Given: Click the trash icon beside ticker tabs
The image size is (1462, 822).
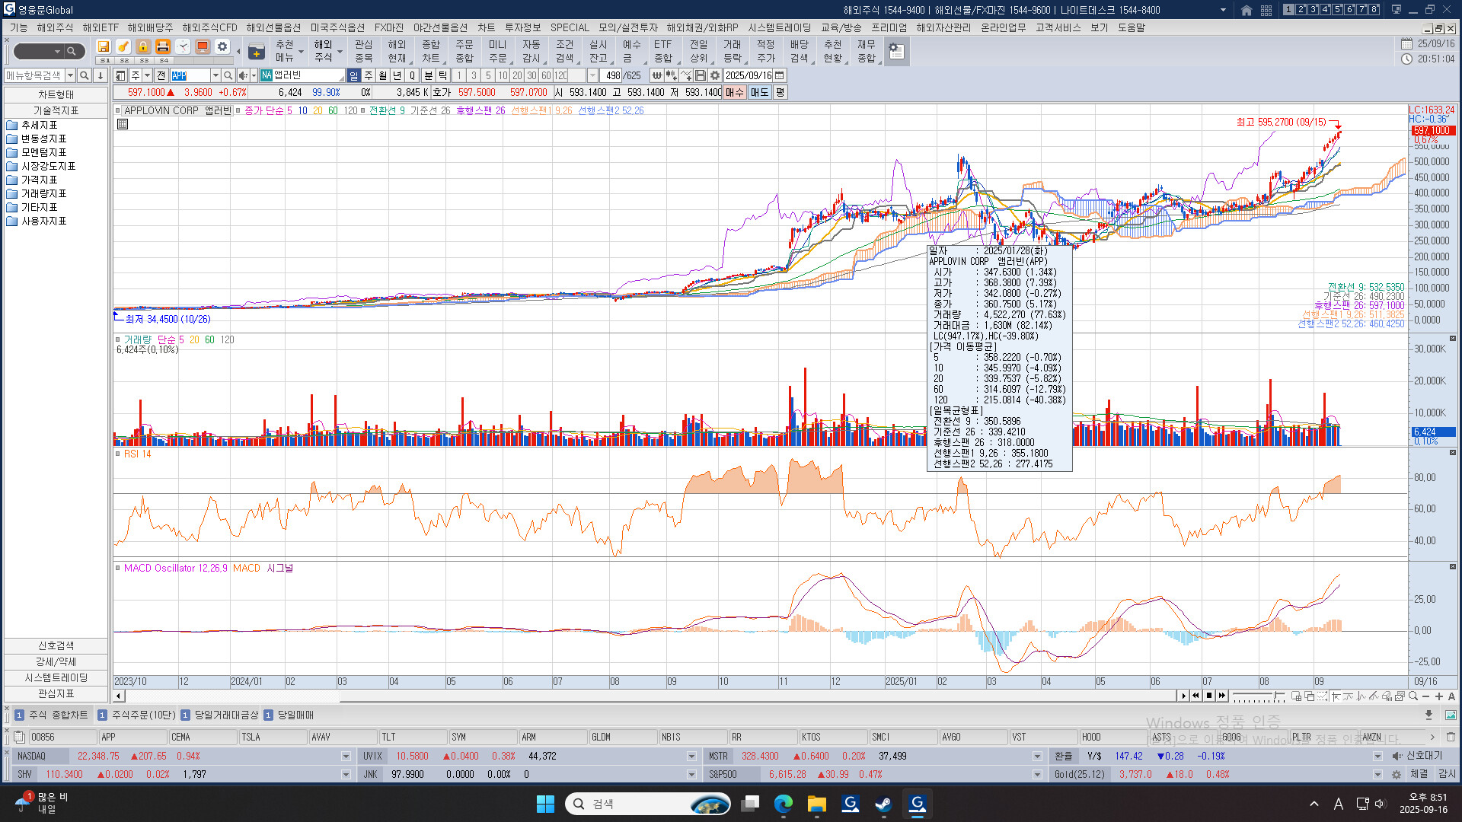Looking at the screenshot, I should (x=1451, y=737).
